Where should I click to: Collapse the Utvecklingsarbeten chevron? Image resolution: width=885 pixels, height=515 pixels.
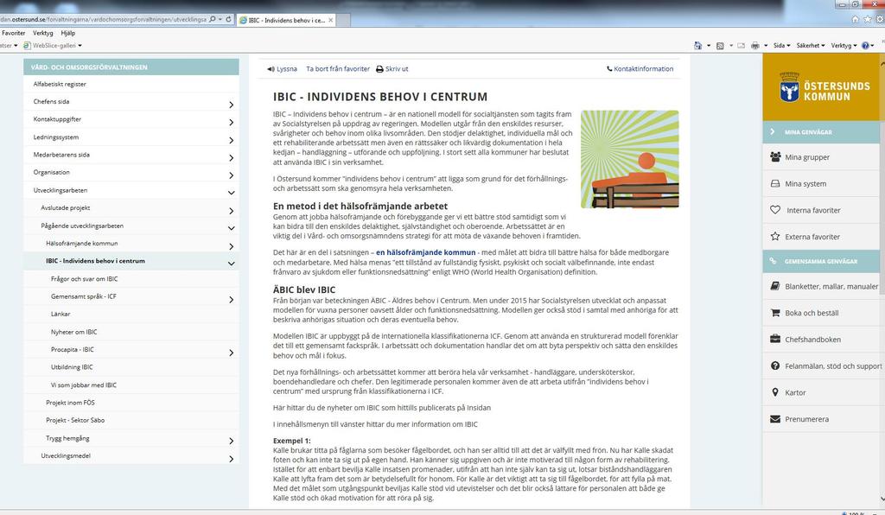(x=232, y=193)
